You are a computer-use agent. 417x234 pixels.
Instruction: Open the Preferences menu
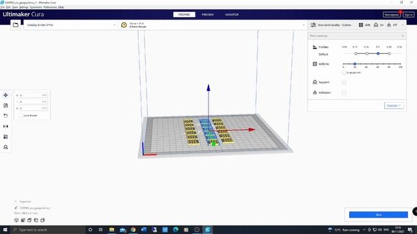50,7
